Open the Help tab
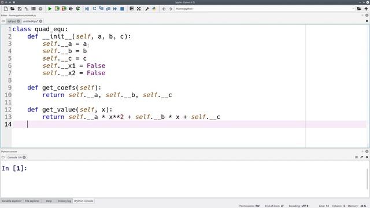This screenshot has width=370, height=208. click(x=49, y=201)
